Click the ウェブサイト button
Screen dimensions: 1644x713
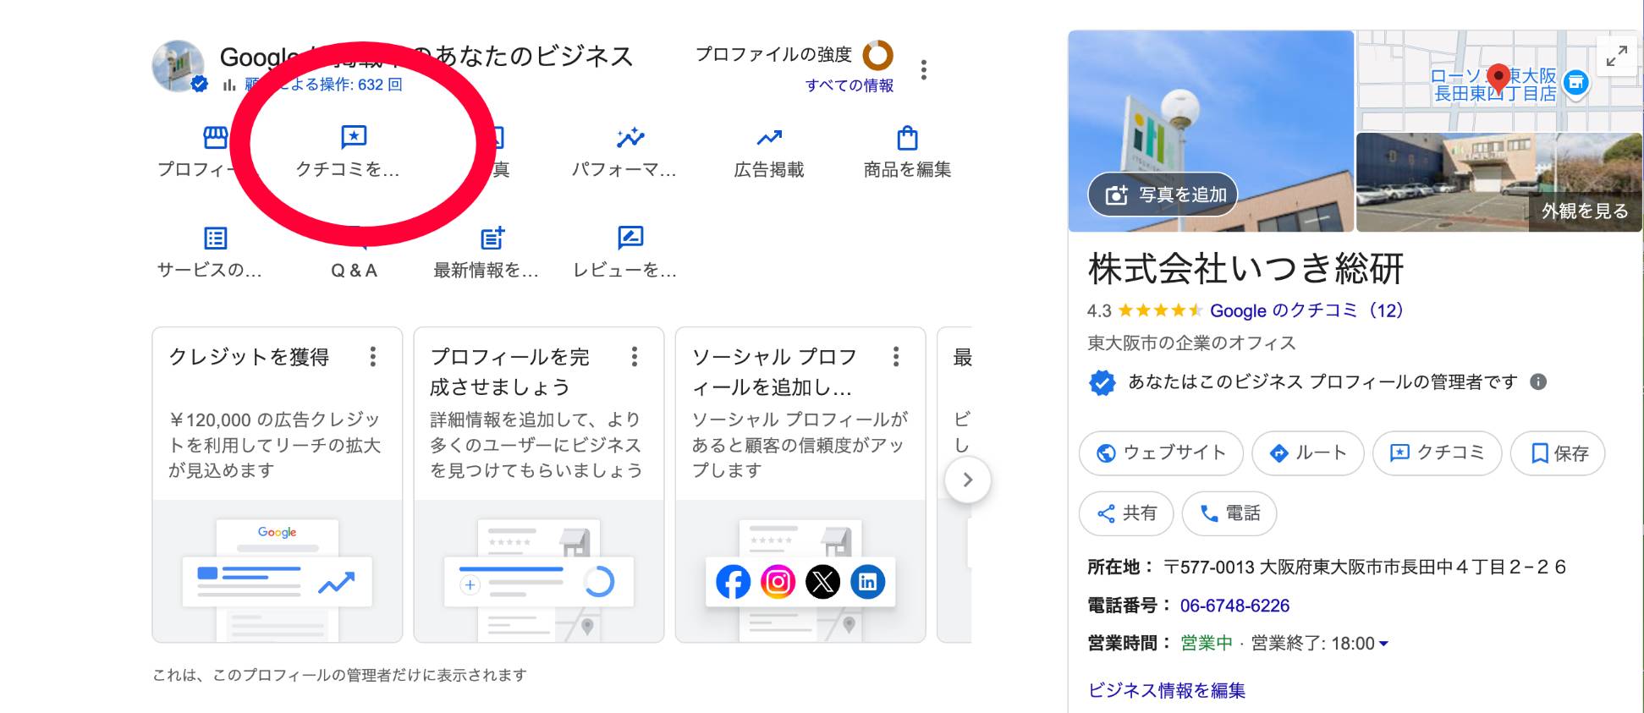pyautogui.click(x=1161, y=452)
